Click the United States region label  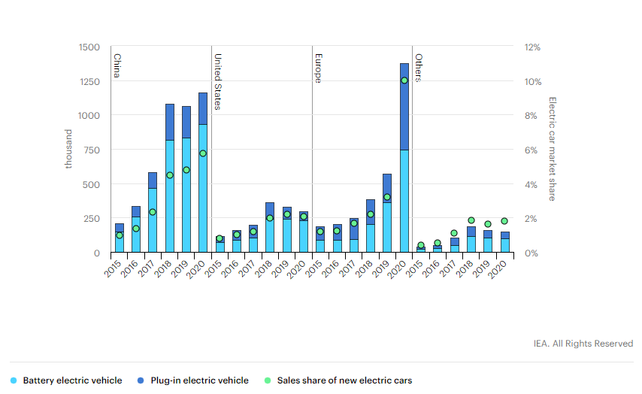tap(218, 81)
